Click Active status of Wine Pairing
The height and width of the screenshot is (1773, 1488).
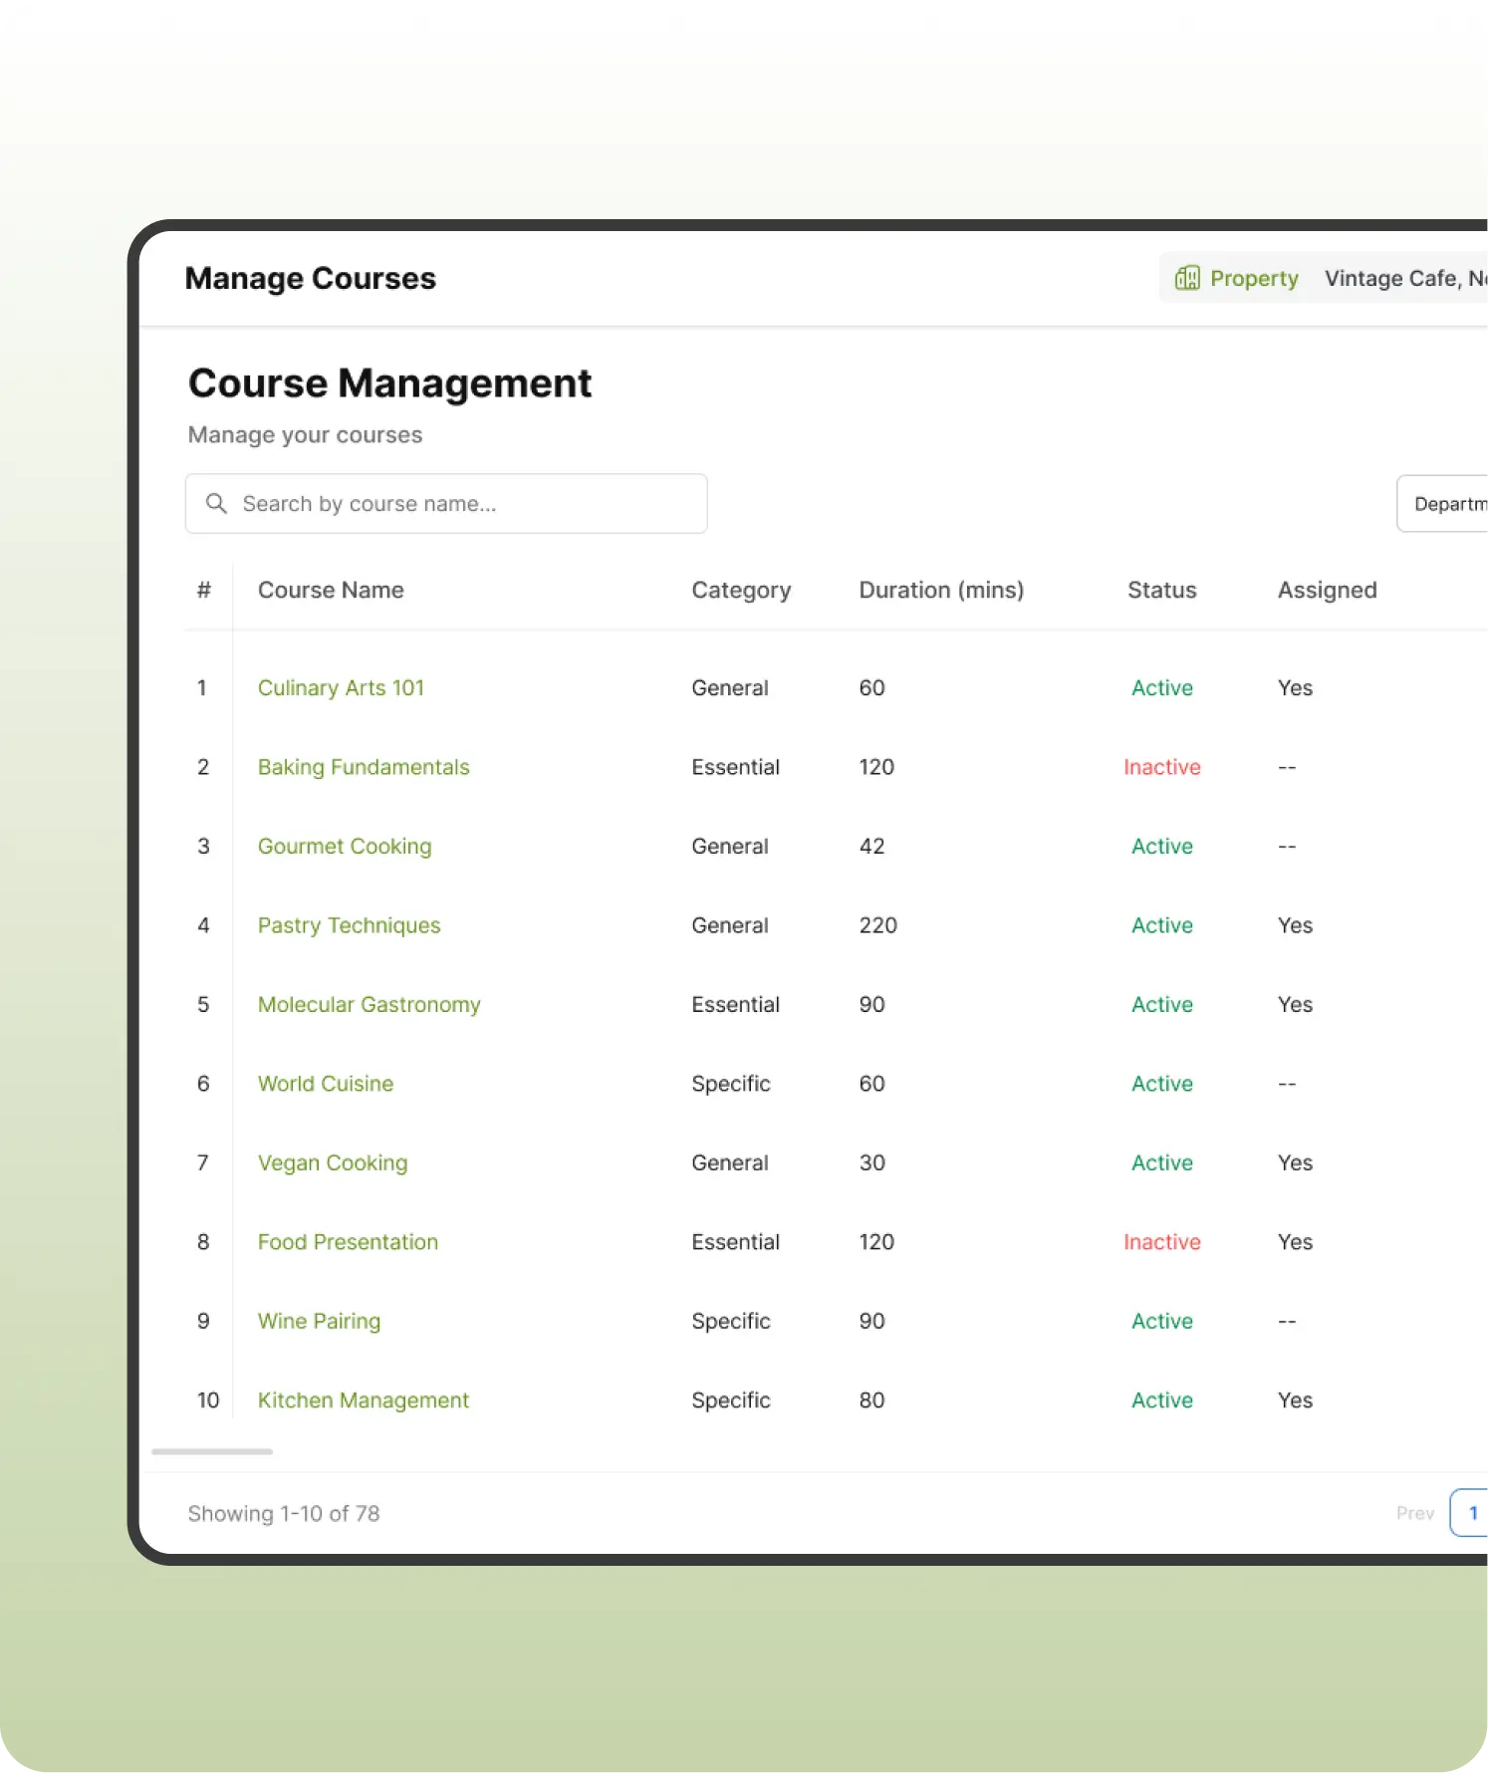tap(1161, 1321)
